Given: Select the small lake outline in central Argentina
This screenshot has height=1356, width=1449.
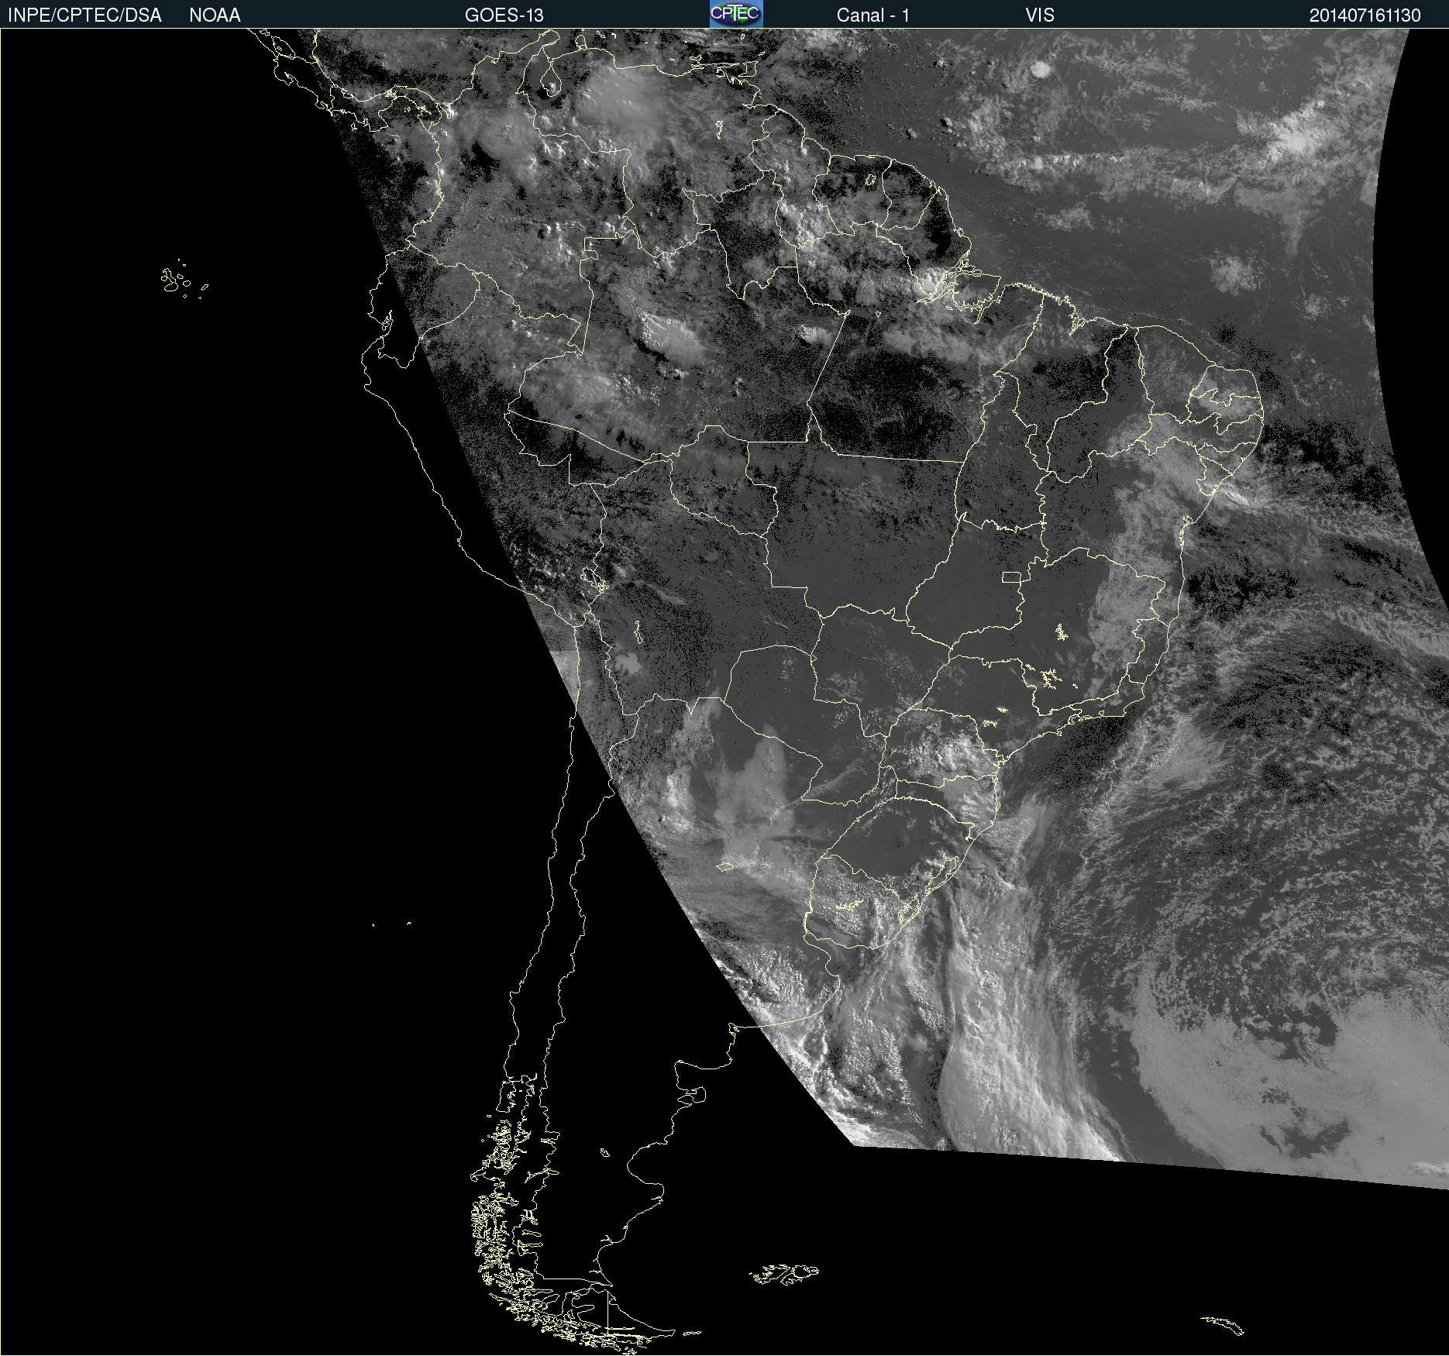Looking at the screenshot, I should coord(724,866).
